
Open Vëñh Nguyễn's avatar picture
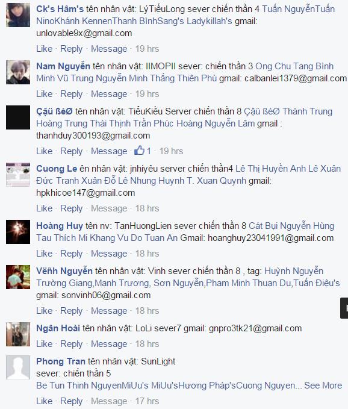tap(18, 277)
